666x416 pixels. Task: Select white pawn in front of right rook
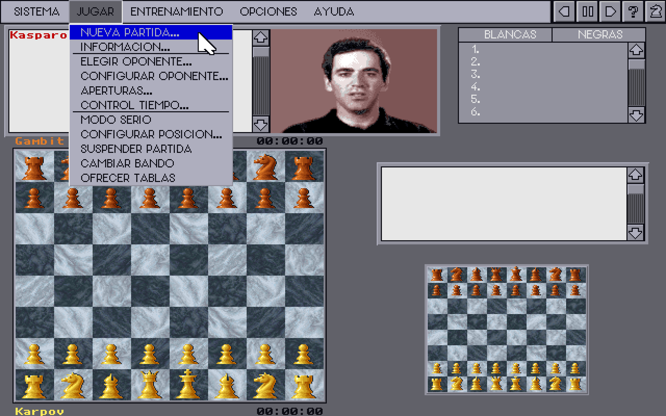304,354
